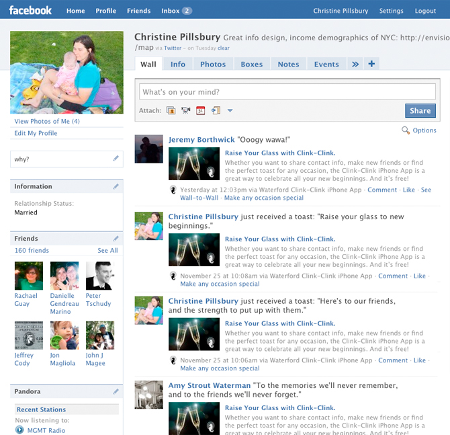The height and width of the screenshot is (435, 450).
Task: Click the Clink-Clink app icon by November 25 10:06am
Action: tap(173, 360)
